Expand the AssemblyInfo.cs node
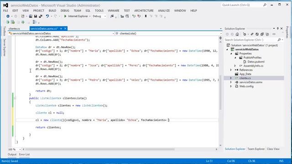 [235, 66]
